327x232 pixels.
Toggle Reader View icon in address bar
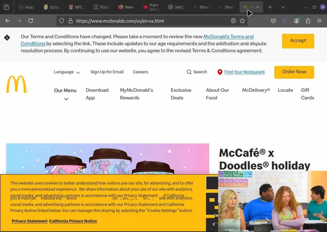[233, 21]
